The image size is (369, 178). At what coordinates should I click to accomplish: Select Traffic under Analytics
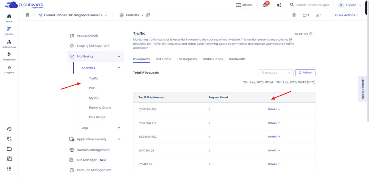click(x=94, y=78)
